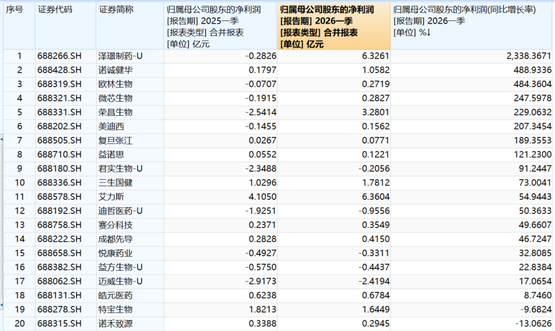Click row number 20
Image resolution: width=555 pixels, height=331 pixels.
click(x=19, y=323)
